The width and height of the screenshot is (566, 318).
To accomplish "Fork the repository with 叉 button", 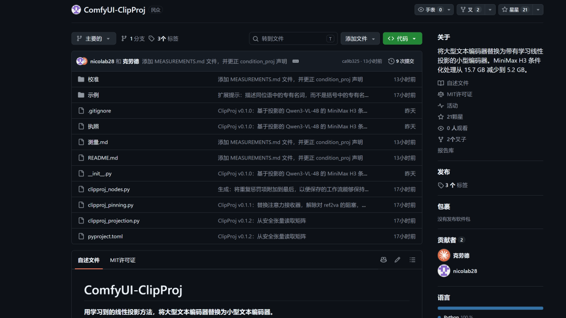I will [470, 10].
